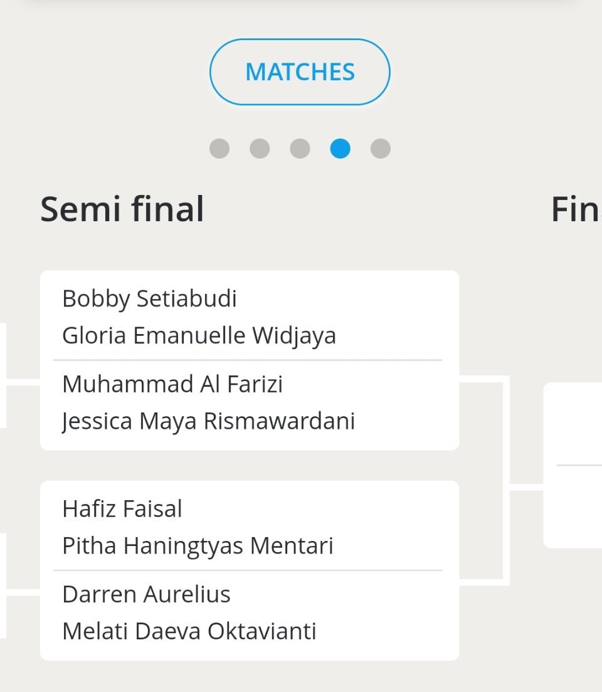Select the second pagination dot
The image size is (602, 692).
point(260,149)
